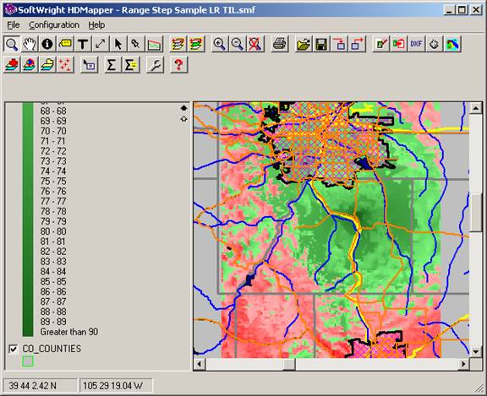487x396 pixels.
Task: Click the '75 - 75' legend entry
Action: click(53, 181)
